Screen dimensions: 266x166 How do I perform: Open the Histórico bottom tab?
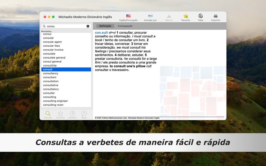click(73, 115)
